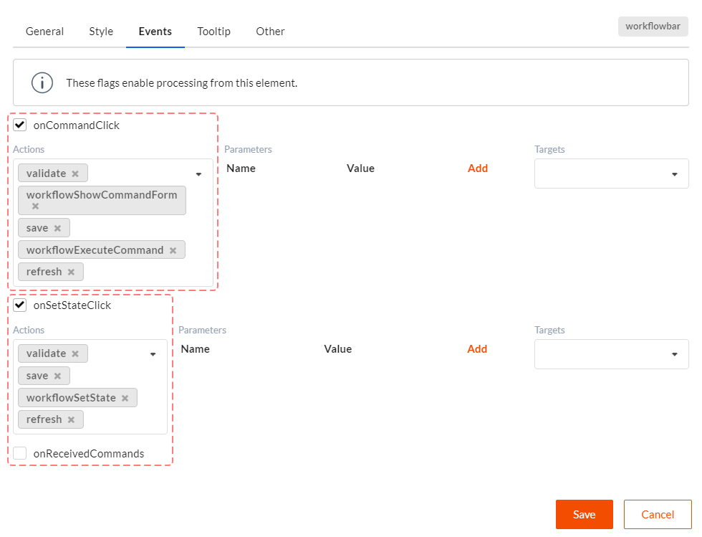Remove refresh tag under onSetStateClick actions

71,420
